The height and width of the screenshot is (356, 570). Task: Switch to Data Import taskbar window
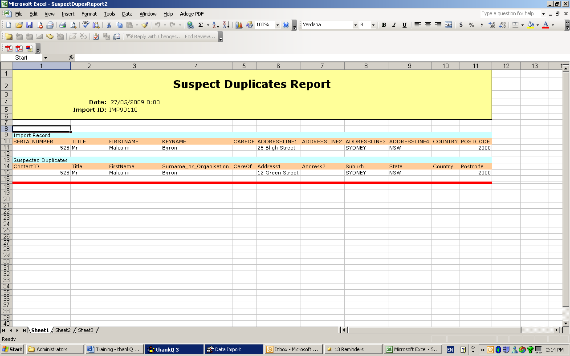coord(233,349)
